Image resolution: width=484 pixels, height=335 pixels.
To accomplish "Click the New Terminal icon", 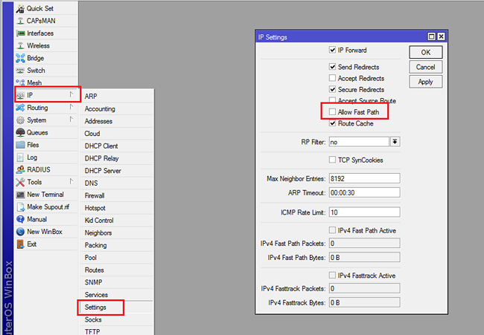I will coord(20,195).
